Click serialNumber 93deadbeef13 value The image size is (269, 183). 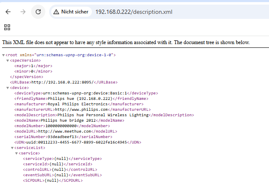(62, 137)
